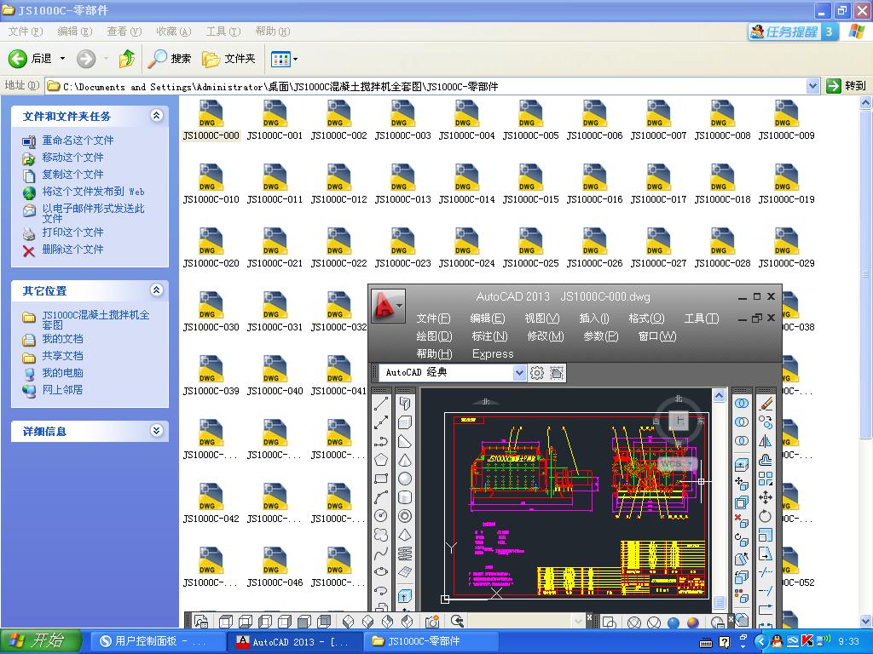The image size is (873, 654).
Task: Click 重命名这个文件 task link
Action: pos(78,141)
